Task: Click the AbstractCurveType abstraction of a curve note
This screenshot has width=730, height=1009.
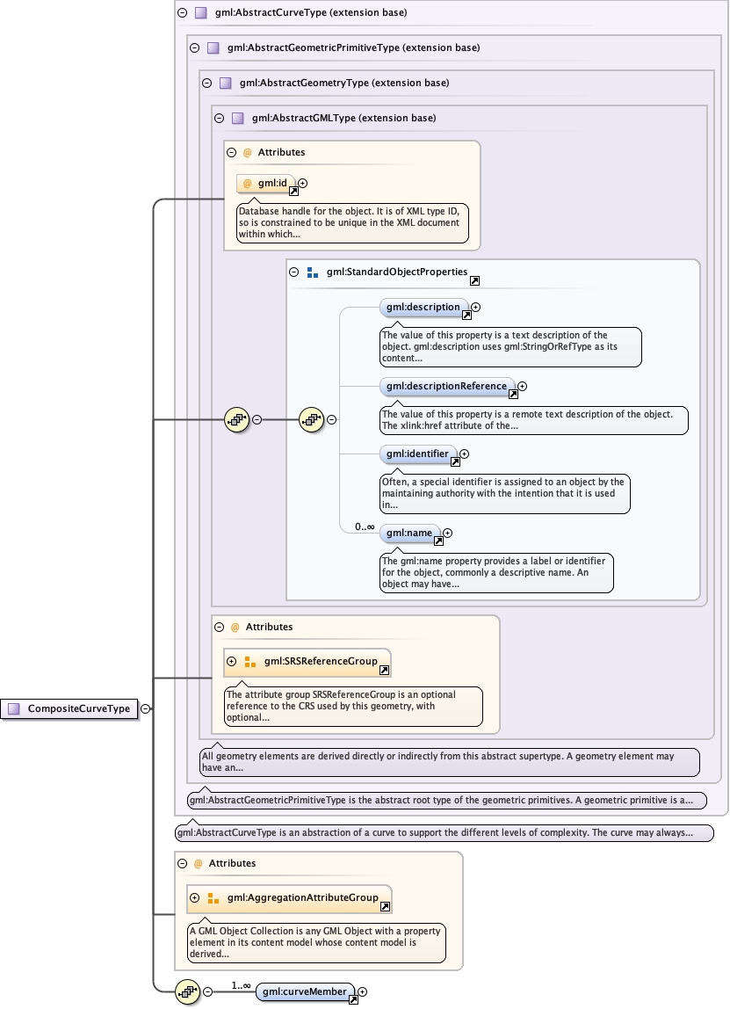Action: (445, 832)
